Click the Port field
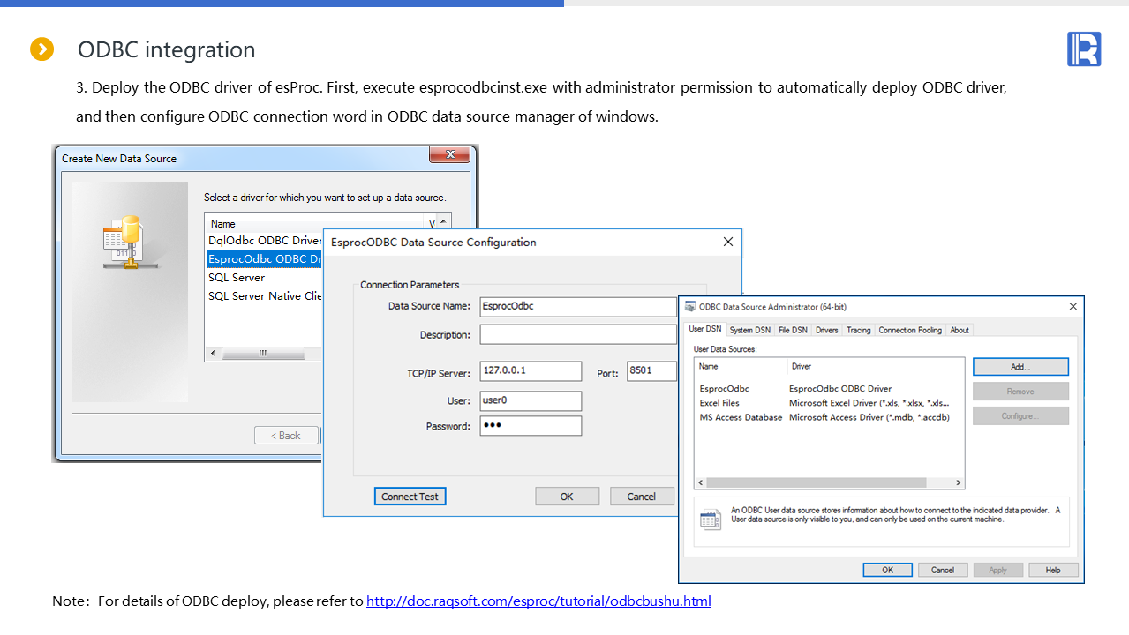Image resolution: width=1129 pixels, height=635 pixels. click(651, 370)
